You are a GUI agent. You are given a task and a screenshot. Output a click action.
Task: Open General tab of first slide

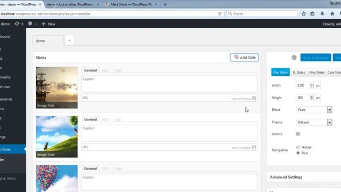click(91, 70)
